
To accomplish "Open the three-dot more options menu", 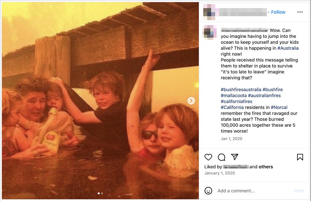I will (300, 12).
